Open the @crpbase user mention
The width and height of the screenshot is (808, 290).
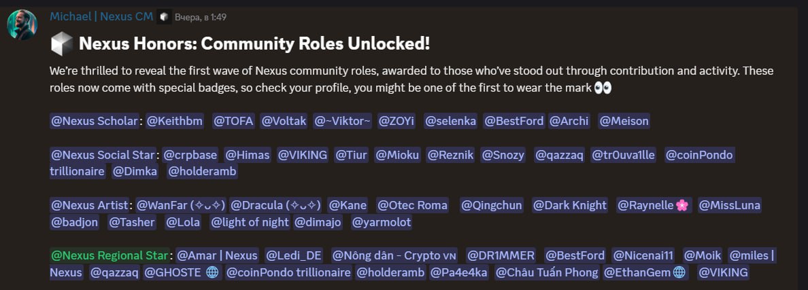pos(190,156)
